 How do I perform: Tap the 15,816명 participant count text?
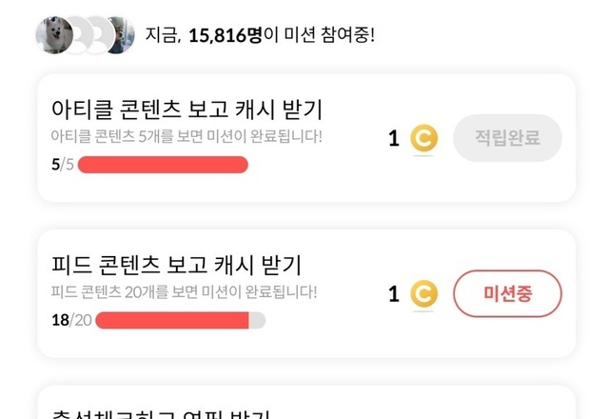(225, 35)
